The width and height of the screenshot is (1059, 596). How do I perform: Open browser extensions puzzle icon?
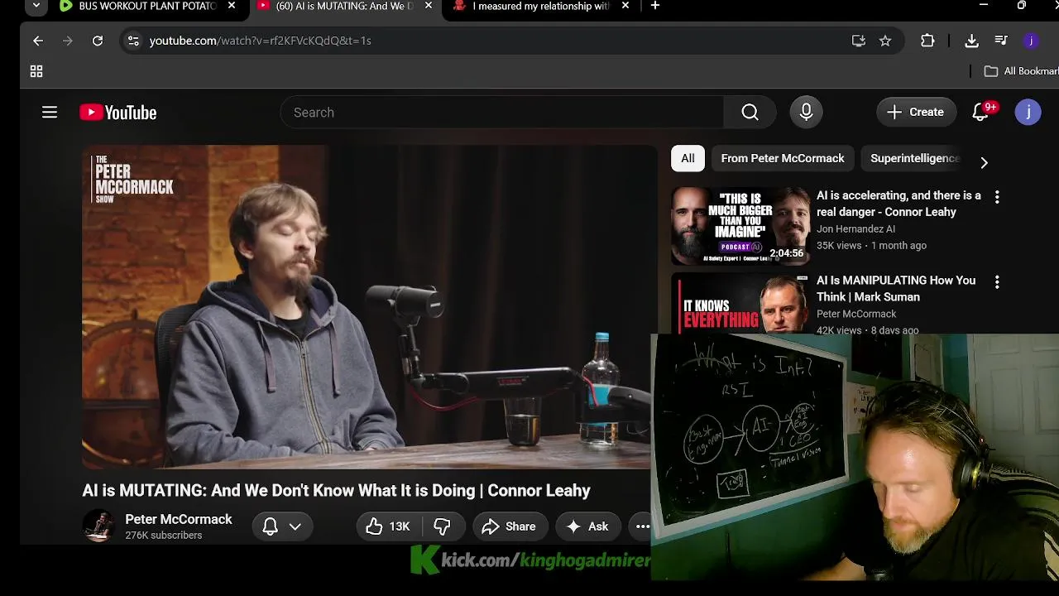click(x=927, y=41)
